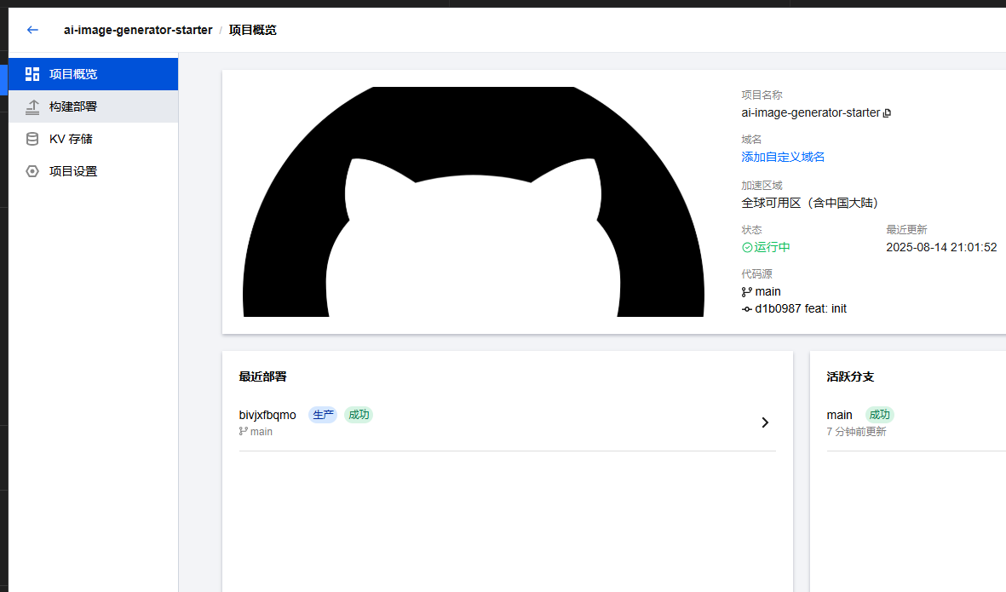Click the branch icon under bivjxfbqmo
This screenshot has height=592, width=1006.
point(243,432)
